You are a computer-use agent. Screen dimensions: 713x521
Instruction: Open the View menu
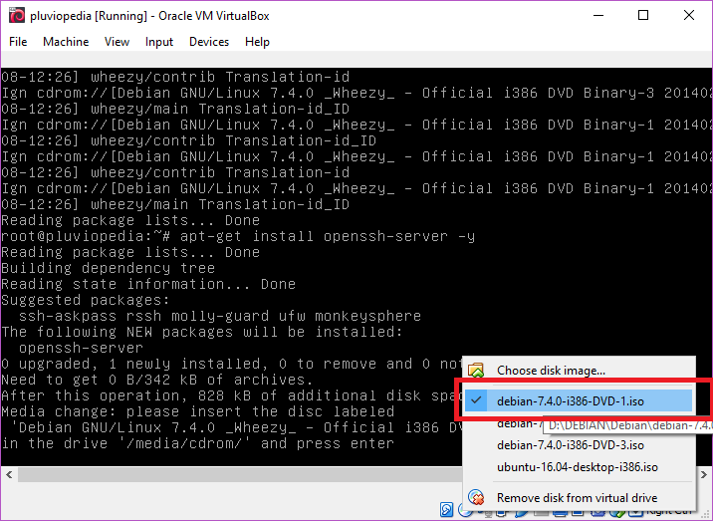[117, 42]
